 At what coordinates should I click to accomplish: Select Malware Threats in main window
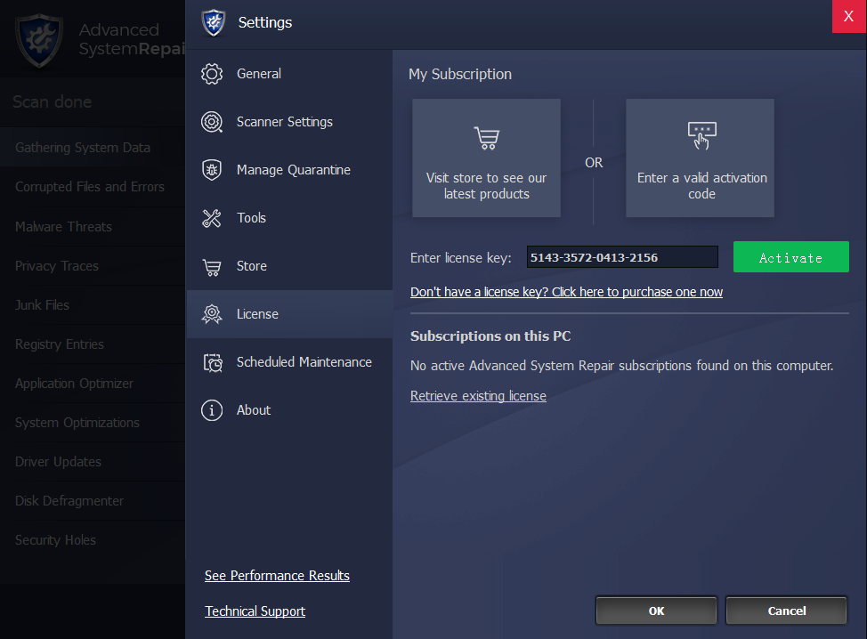coord(93,227)
